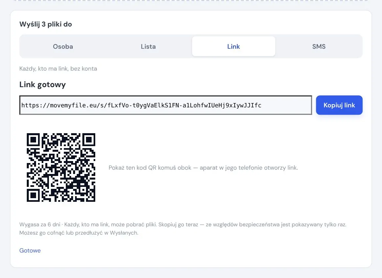Switch to the Osoba tab
This screenshot has width=382, height=278.
63,46
